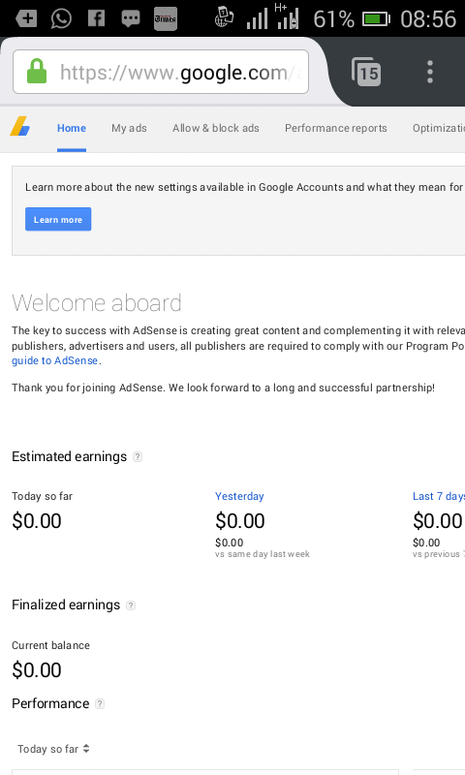Image resolution: width=465 pixels, height=775 pixels.
Task: Click the Estimated earnings heading
Action: [69, 456]
